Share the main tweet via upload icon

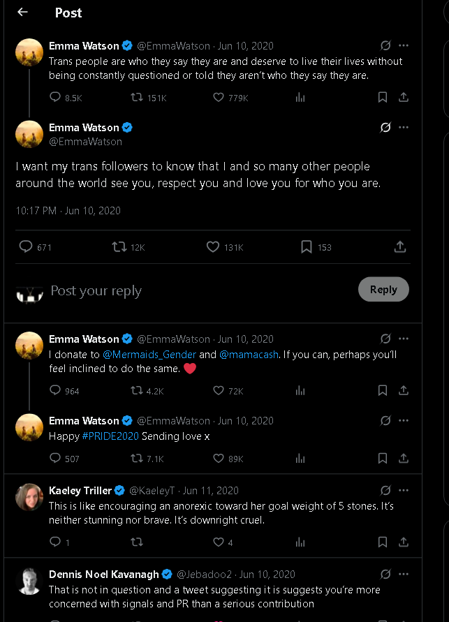(x=400, y=246)
